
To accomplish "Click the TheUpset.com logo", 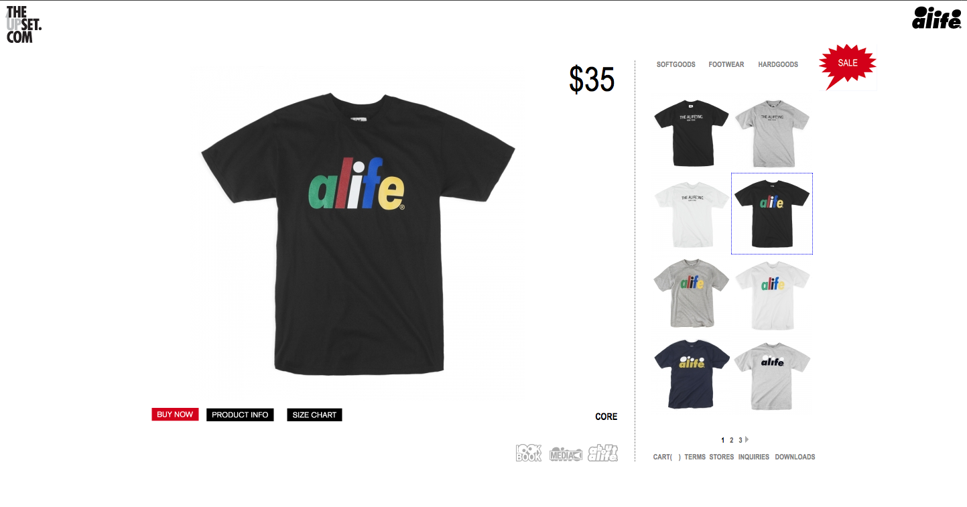I will [23, 25].
